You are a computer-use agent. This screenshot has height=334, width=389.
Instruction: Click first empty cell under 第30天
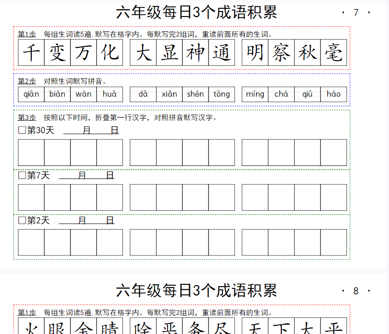(x=31, y=152)
